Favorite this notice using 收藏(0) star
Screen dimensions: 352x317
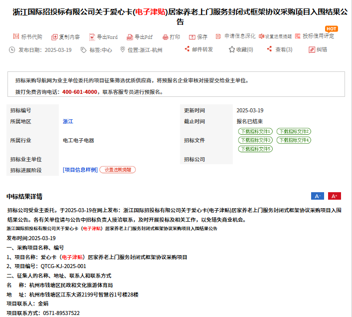(x=232, y=49)
